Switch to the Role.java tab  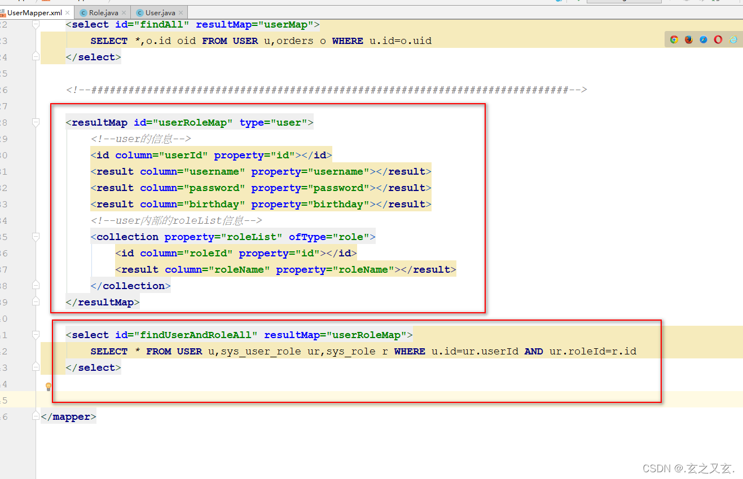click(103, 12)
